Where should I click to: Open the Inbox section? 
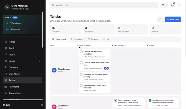pyautogui.click(x=22, y=54)
